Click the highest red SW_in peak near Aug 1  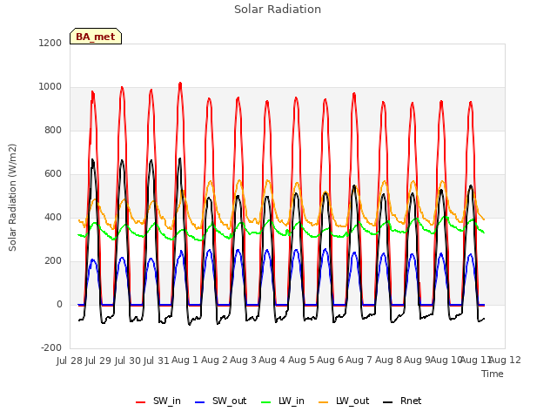pyautogui.click(x=180, y=84)
